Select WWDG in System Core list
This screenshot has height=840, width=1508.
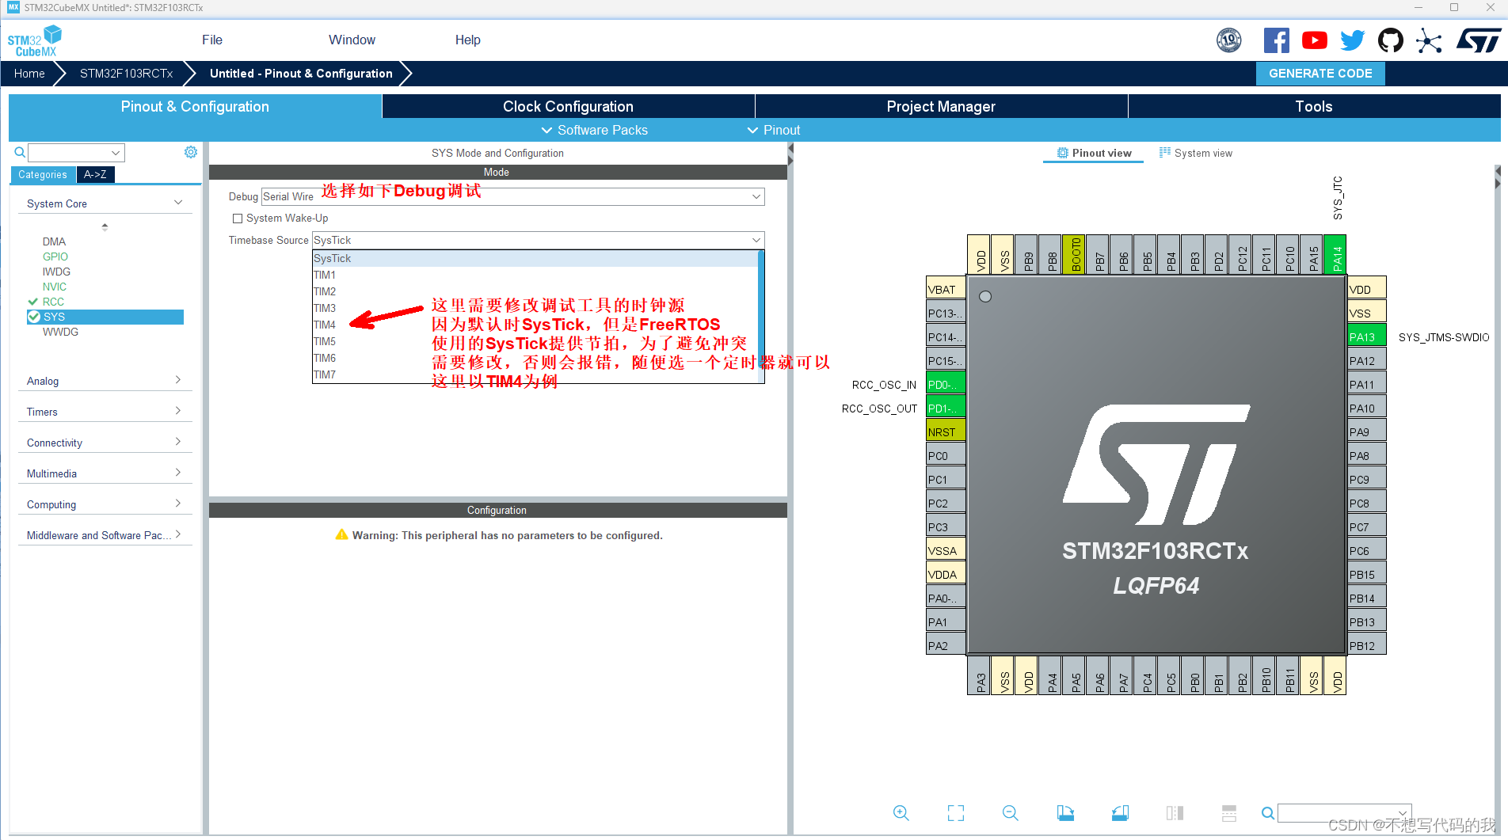[x=60, y=332]
